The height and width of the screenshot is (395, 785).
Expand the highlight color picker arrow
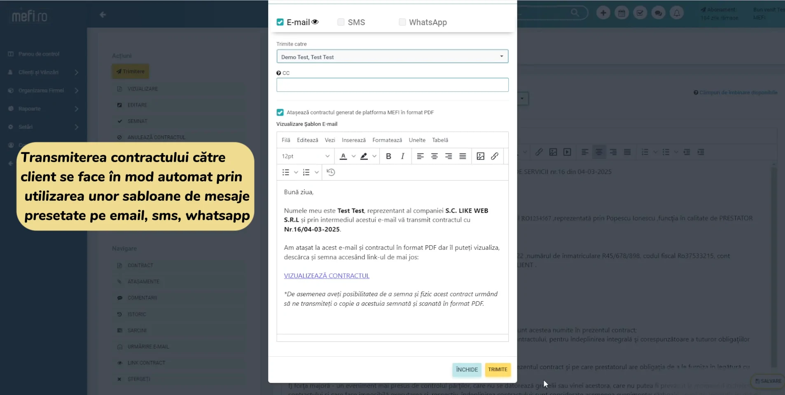coord(374,156)
